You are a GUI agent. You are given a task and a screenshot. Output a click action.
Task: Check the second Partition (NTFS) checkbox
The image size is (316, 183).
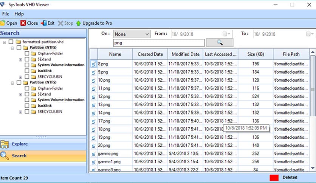click(19, 82)
